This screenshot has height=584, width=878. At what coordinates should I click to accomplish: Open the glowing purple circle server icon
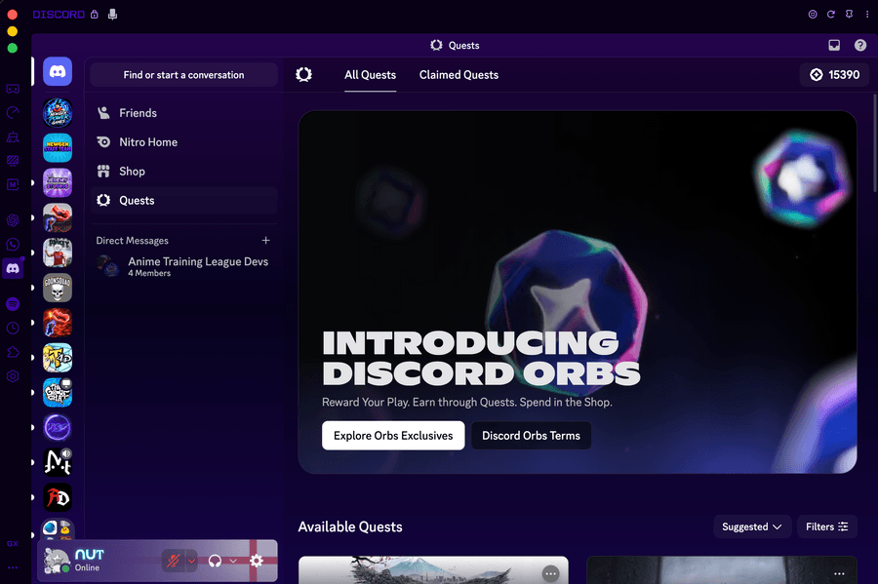(58, 427)
